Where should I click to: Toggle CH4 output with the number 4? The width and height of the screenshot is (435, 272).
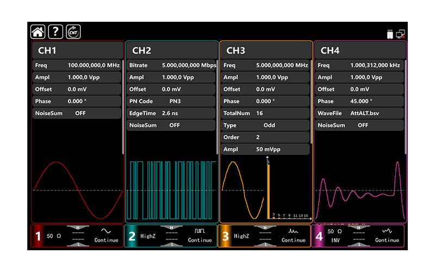[x=319, y=237]
